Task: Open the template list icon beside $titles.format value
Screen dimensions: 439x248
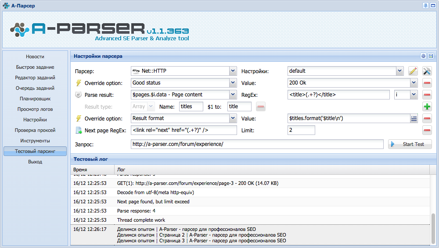Action: click(x=414, y=119)
